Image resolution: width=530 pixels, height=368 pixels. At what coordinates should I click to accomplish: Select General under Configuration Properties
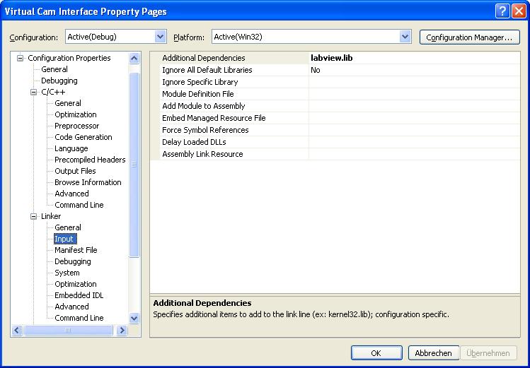(54, 69)
